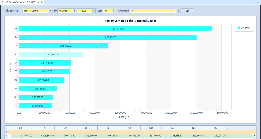Open the Mẫu báo cáo dropdown
This screenshot has height=139, width=261.
point(51,11)
